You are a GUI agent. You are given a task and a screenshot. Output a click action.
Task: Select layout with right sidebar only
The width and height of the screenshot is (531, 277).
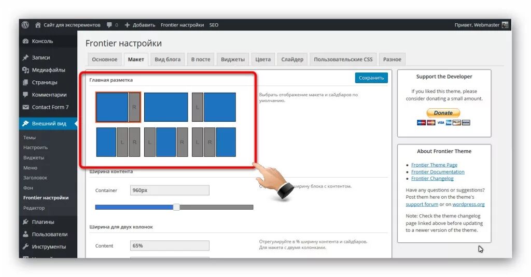coord(118,107)
